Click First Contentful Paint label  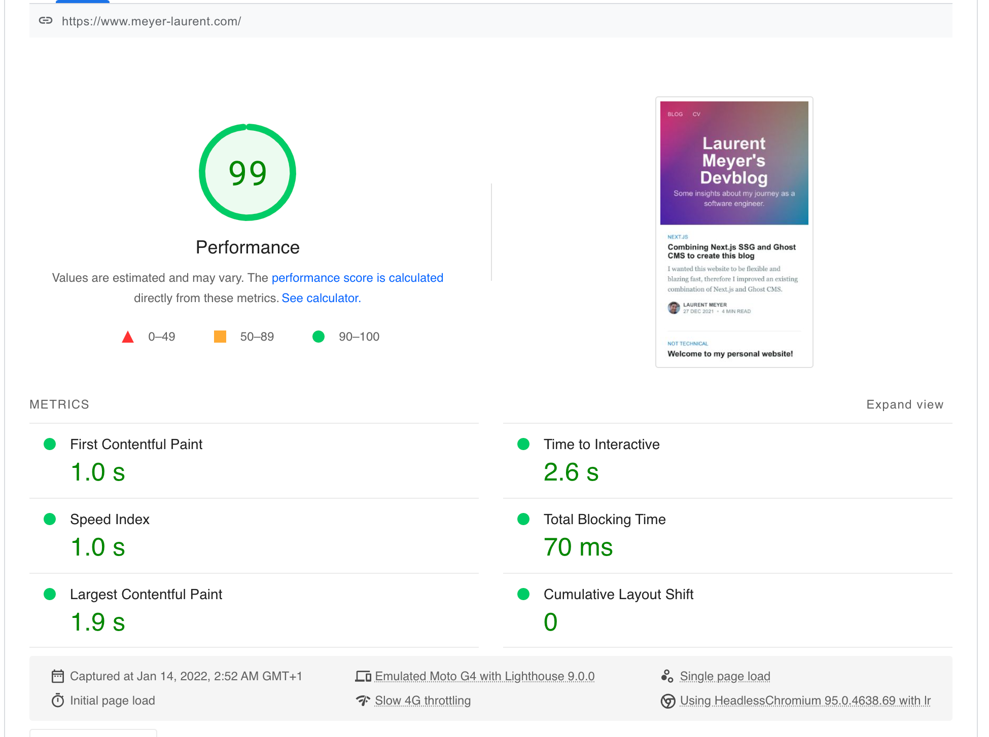[x=136, y=445]
